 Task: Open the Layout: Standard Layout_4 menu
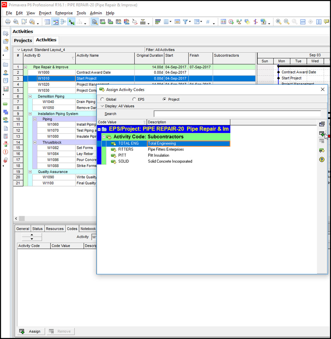click(41, 50)
